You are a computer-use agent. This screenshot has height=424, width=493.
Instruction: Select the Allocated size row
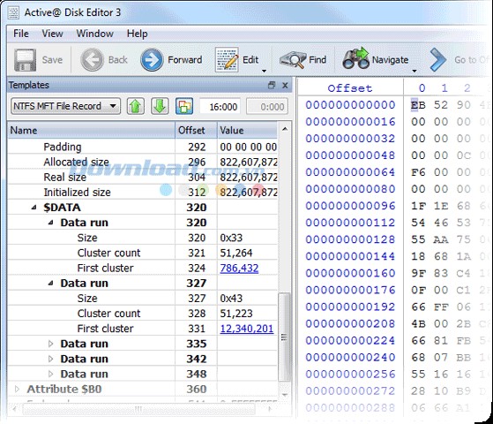click(142, 162)
